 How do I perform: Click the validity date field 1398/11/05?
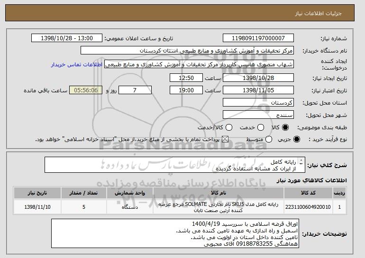[x=258, y=90]
